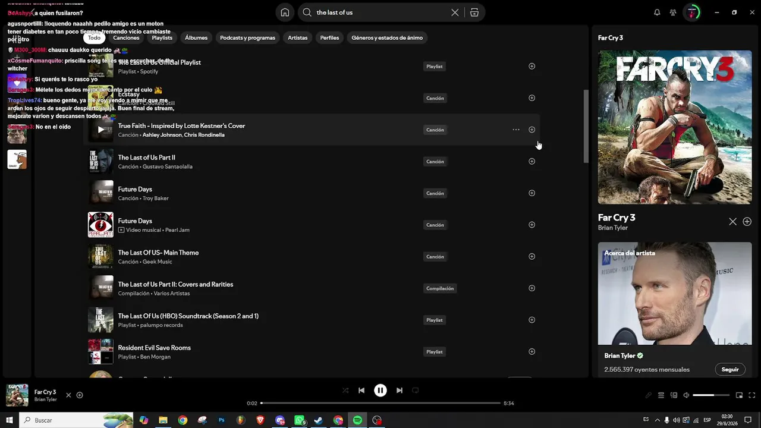Viewport: 761px width, 428px height.
Task: Open the connect to device icon
Action: point(674,395)
